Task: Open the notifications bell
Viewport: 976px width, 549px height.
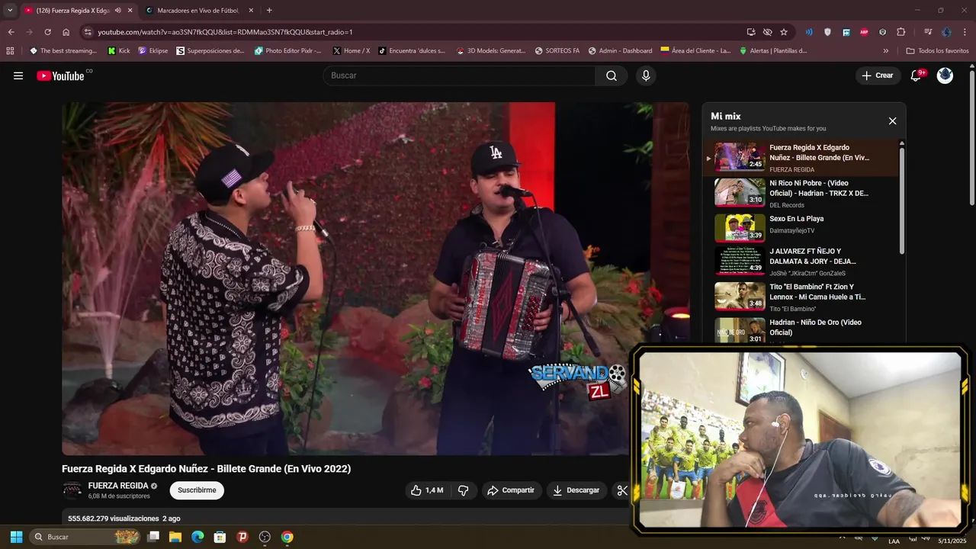Action: pos(917,75)
